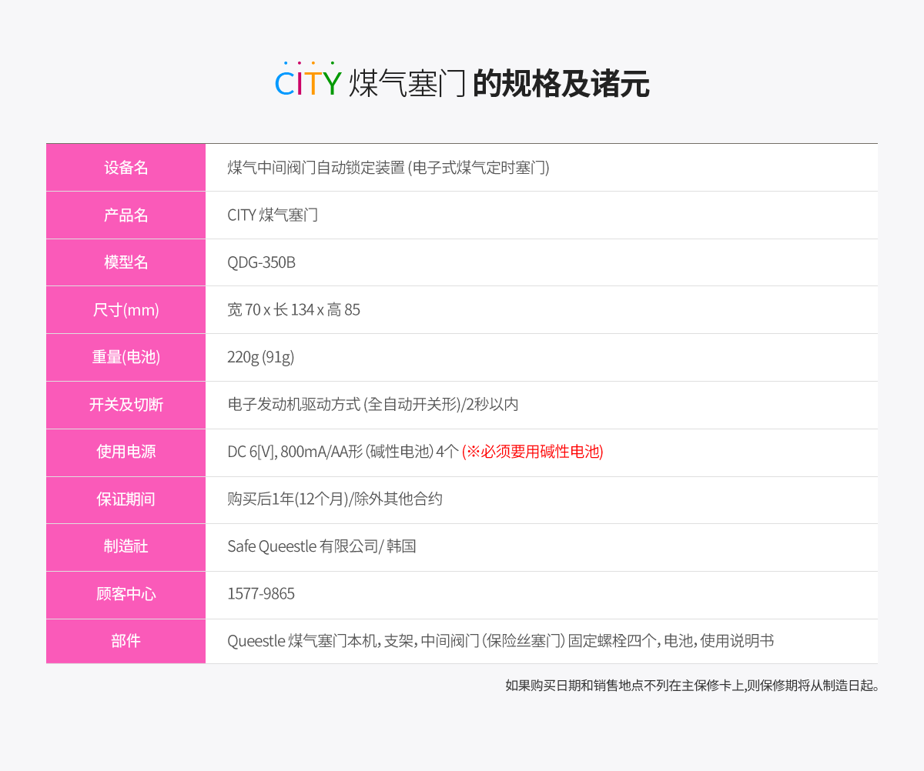Select the '部件' row label
The height and width of the screenshot is (771, 924).
126,641
